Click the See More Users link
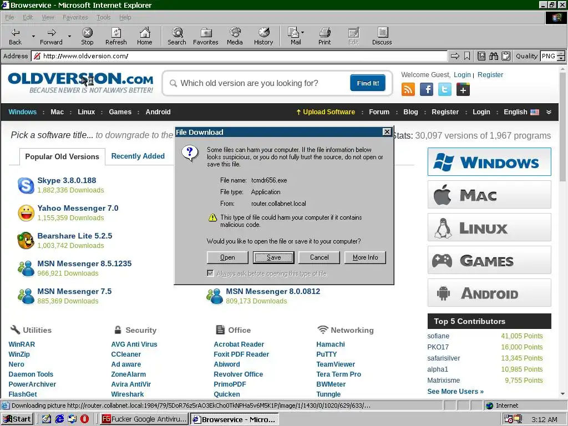The image size is (568, 426). pyautogui.click(x=455, y=391)
